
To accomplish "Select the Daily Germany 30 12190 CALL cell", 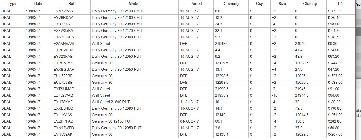I will point(117,11).
